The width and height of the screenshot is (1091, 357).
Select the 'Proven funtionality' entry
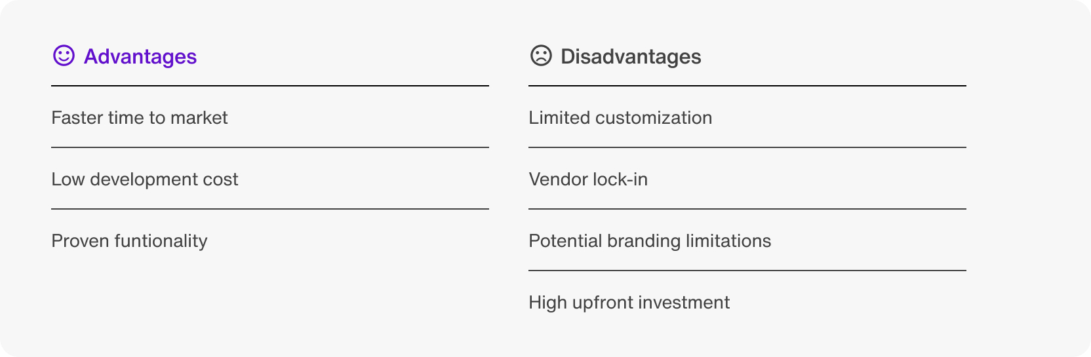point(129,241)
